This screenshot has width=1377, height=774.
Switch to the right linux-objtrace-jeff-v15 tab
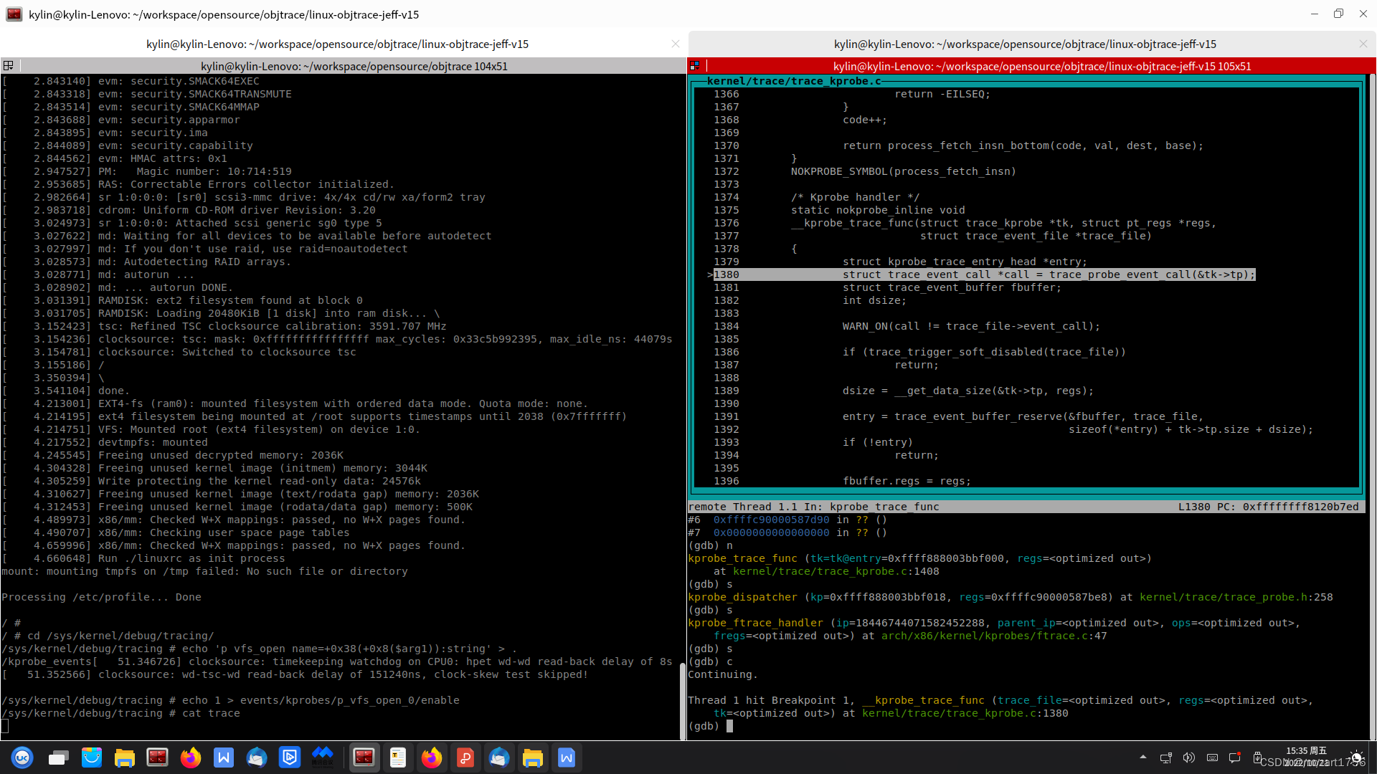click(1024, 44)
